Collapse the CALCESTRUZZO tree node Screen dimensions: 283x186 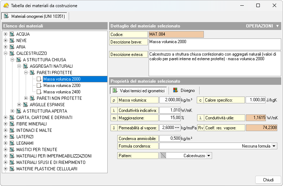click(x=5, y=53)
